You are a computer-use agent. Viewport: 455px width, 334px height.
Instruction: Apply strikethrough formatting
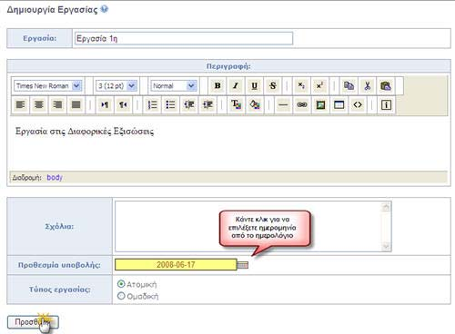273,86
